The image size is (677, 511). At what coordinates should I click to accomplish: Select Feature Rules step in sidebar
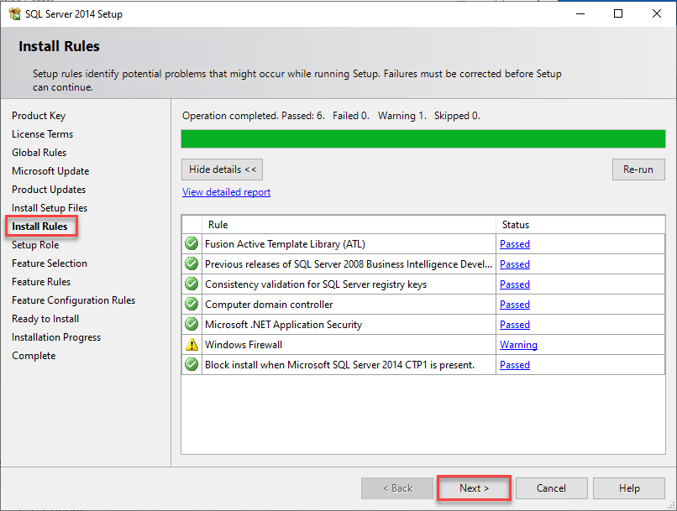click(41, 282)
